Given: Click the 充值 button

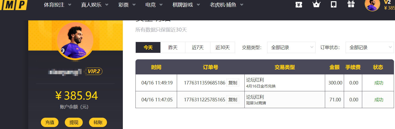Looking at the screenshot, I should 50,122.
